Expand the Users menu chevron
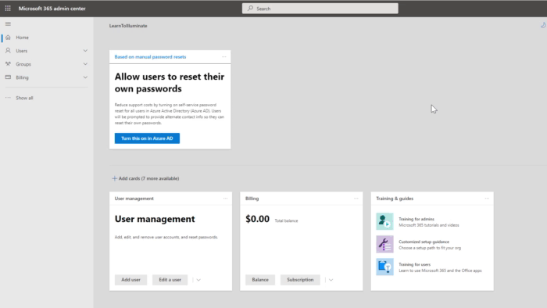 (85, 51)
